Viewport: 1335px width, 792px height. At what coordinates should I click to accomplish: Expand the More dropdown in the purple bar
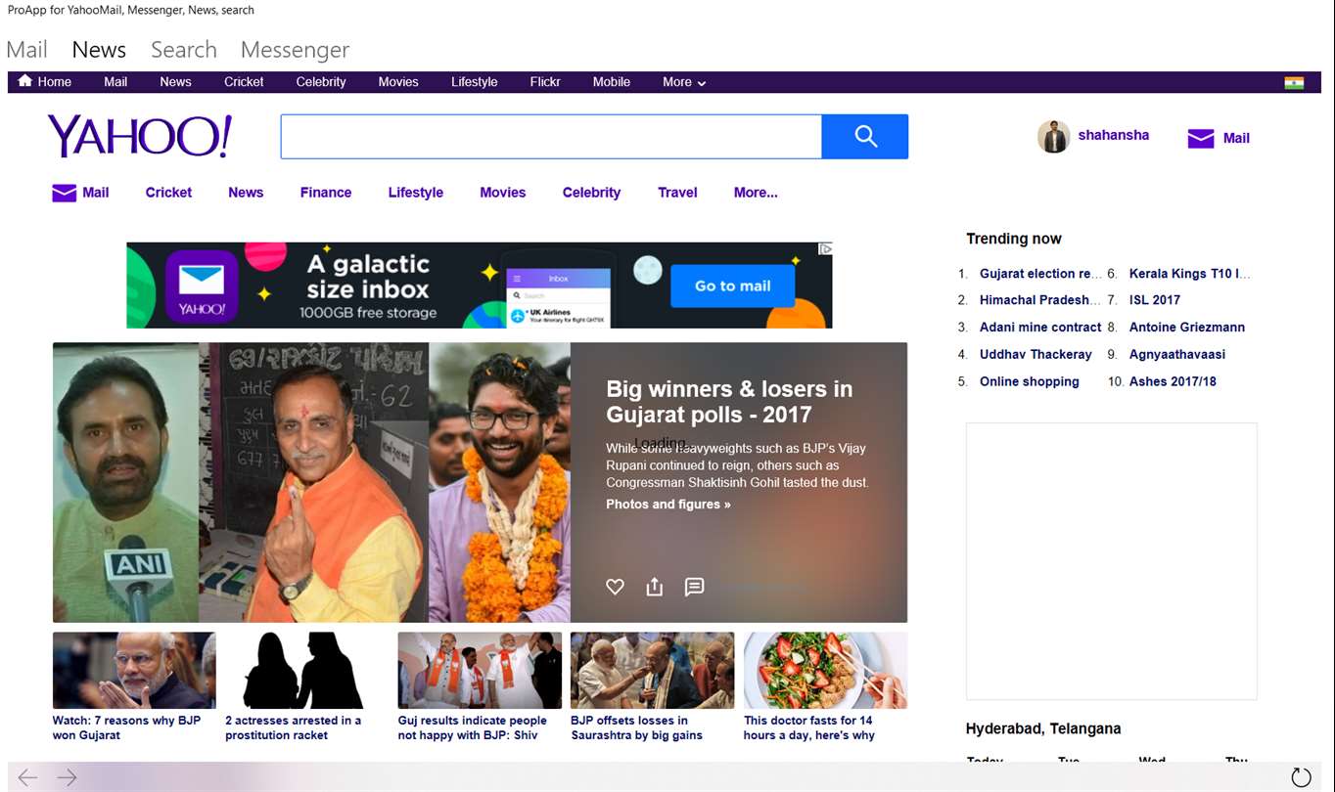point(684,82)
